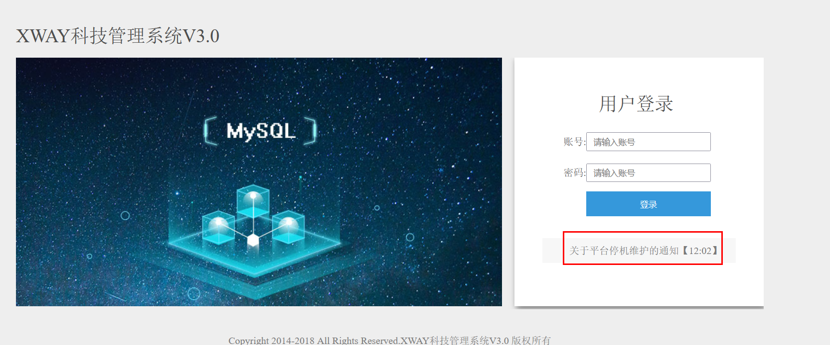
Task: Click the 用户登录 heading
Action: click(636, 104)
